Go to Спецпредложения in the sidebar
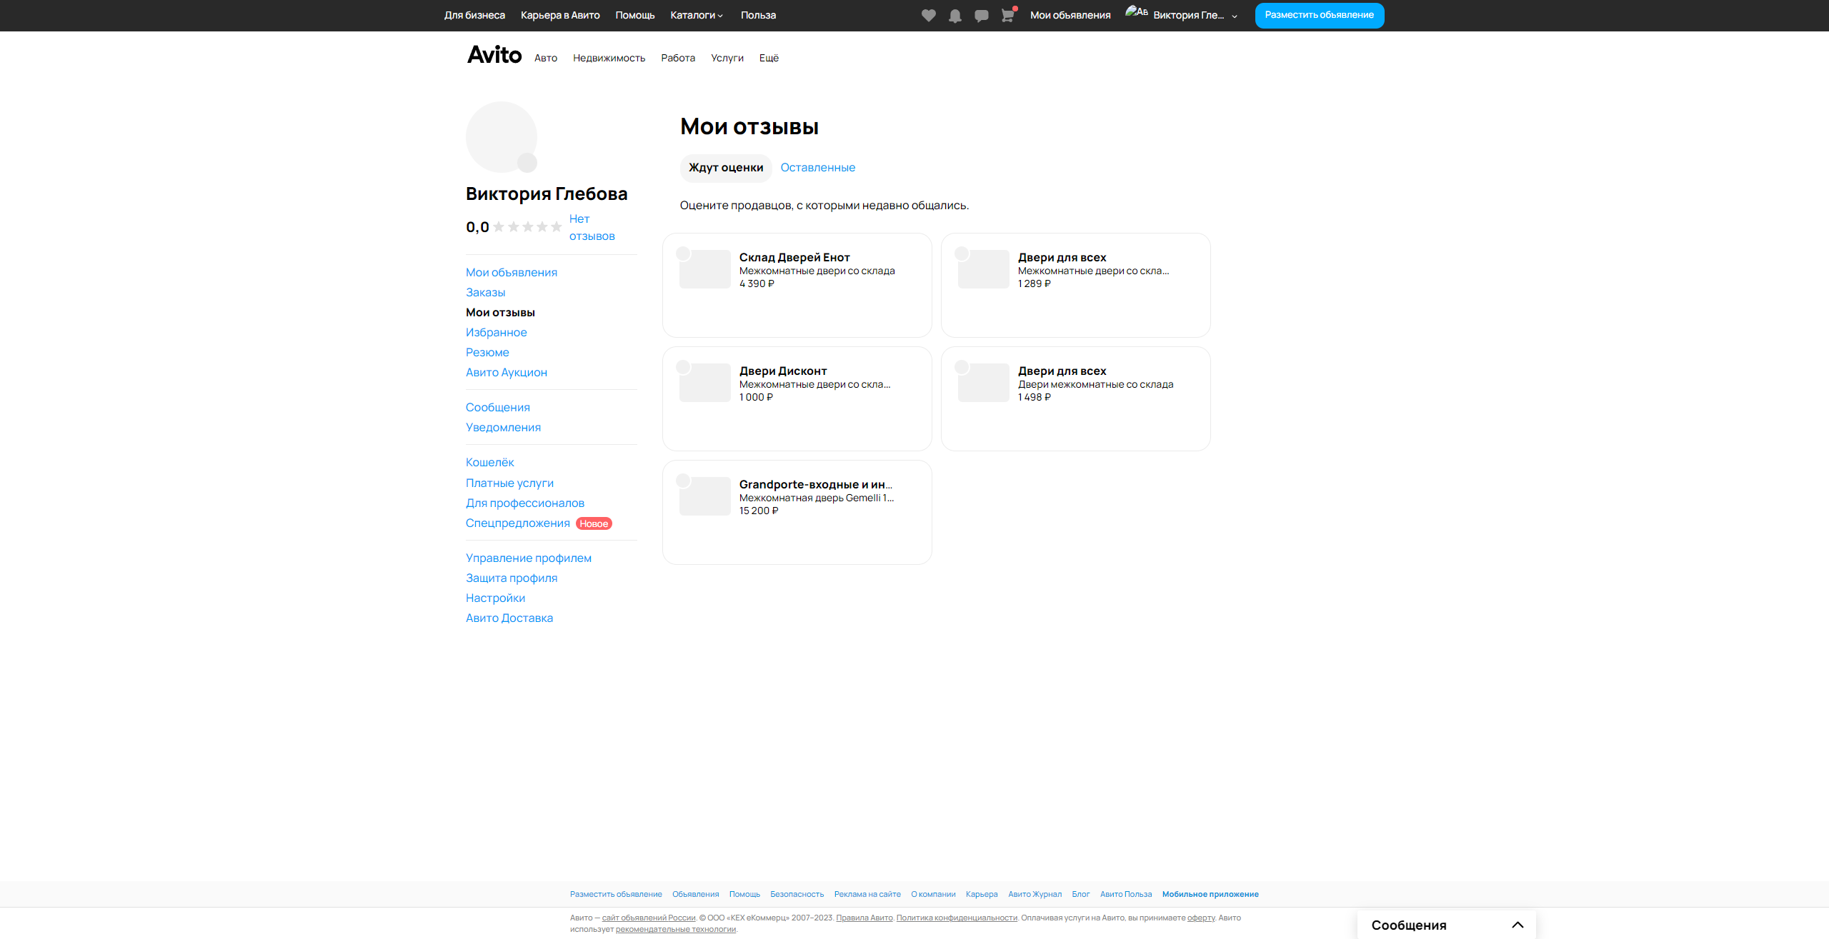 click(517, 523)
